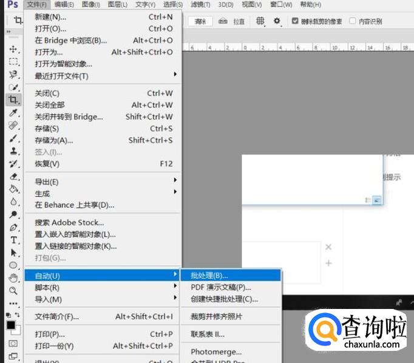Choose Crop and Straighten Photos
Viewport: 414px width, 363px height.
[231, 316]
